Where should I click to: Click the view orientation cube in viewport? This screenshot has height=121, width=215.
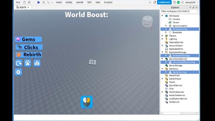point(147,22)
